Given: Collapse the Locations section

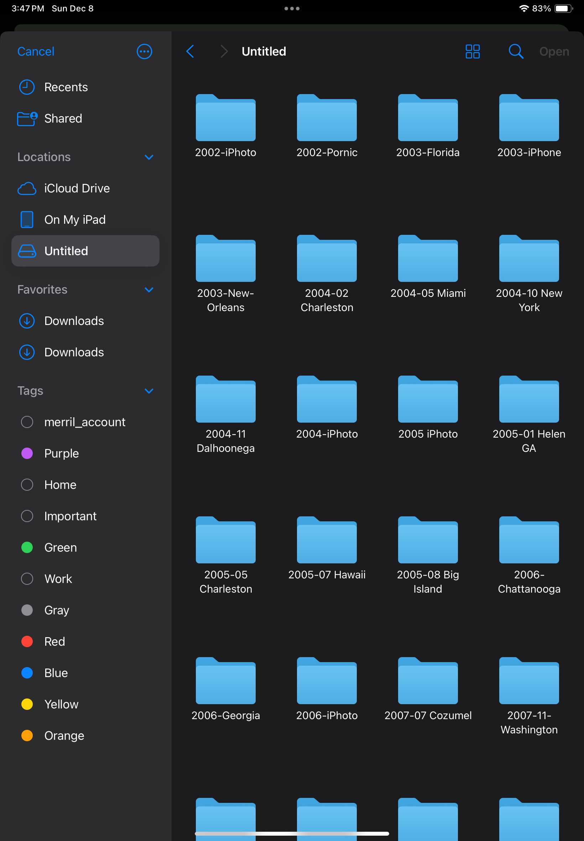Looking at the screenshot, I should click(148, 157).
